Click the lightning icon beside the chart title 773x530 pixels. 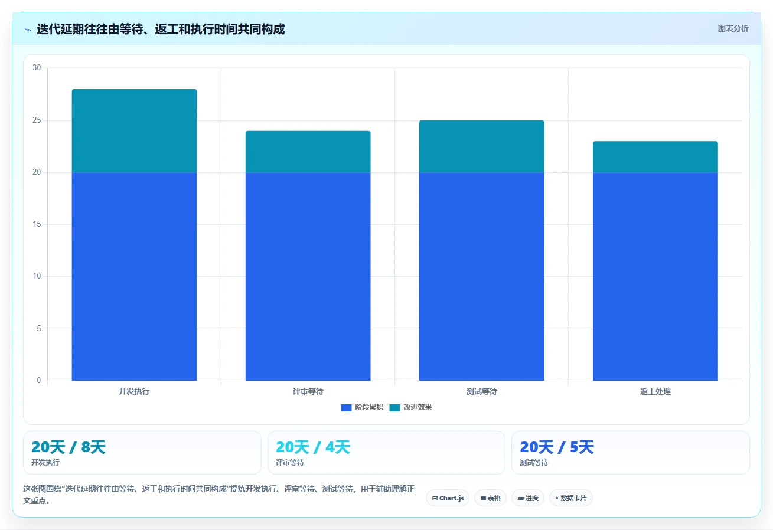tap(28, 30)
